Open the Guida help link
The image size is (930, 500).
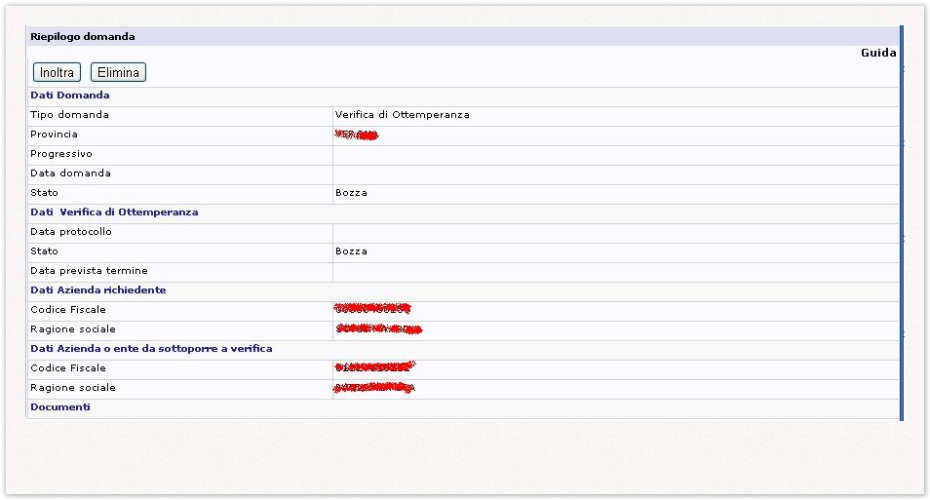click(x=877, y=54)
